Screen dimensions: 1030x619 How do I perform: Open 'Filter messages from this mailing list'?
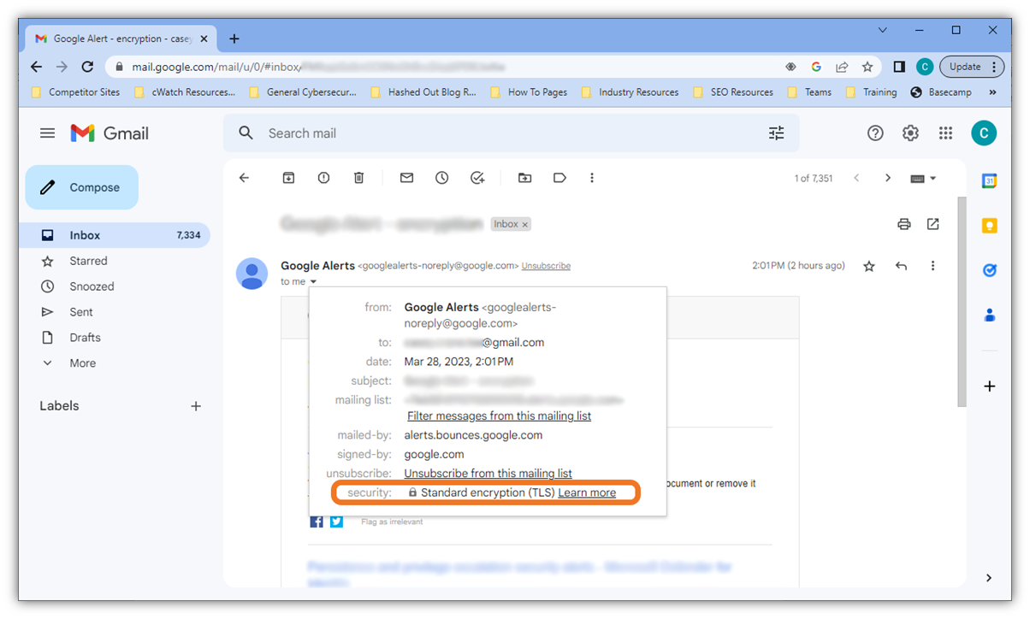[x=499, y=415]
